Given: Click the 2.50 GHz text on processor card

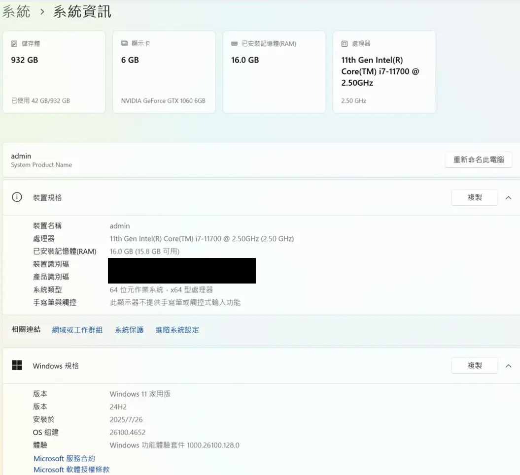Looking at the screenshot, I should [x=354, y=101].
